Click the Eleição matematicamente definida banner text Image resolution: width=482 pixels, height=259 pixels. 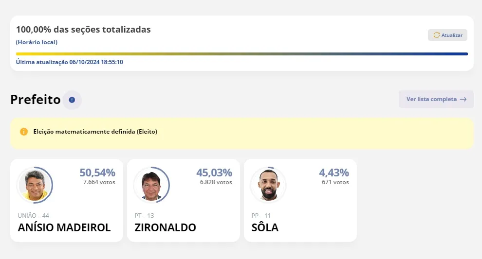95,132
